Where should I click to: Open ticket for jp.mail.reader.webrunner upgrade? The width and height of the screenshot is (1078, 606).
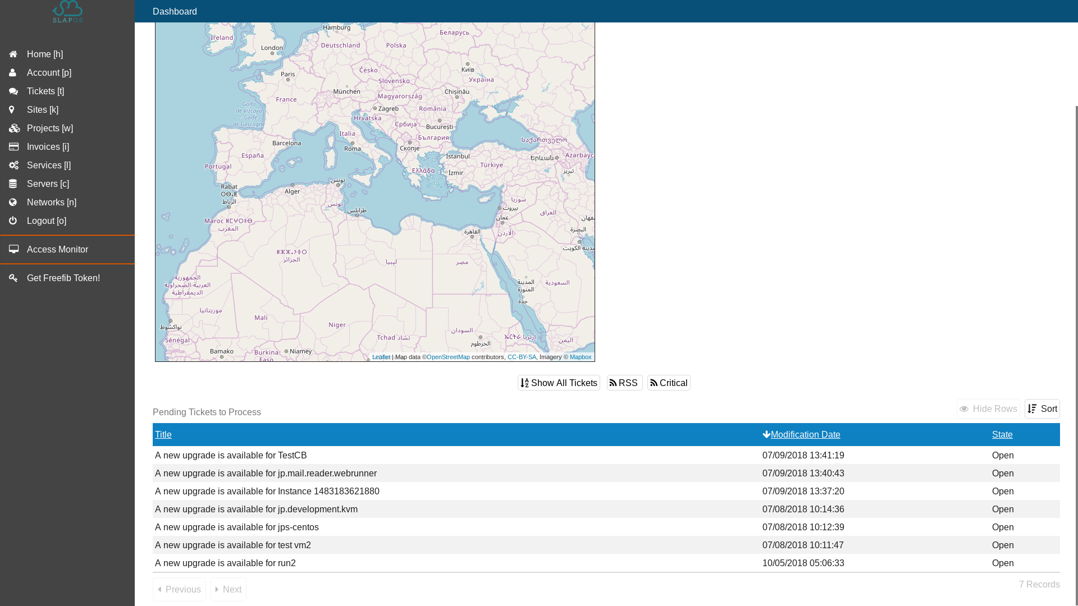click(266, 474)
